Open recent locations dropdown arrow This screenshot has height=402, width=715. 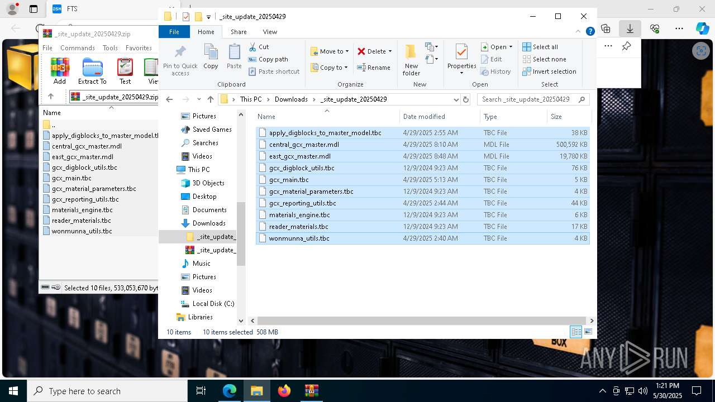pos(199,99)
